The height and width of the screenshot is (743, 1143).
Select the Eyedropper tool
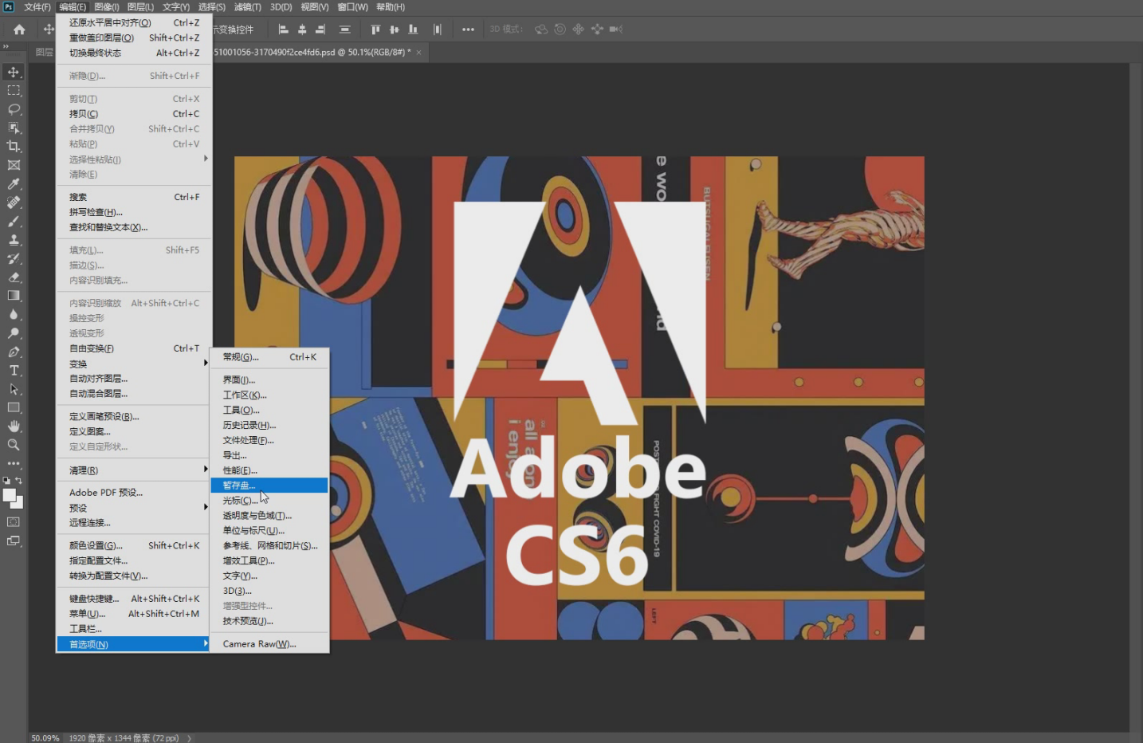coord(14,184)
